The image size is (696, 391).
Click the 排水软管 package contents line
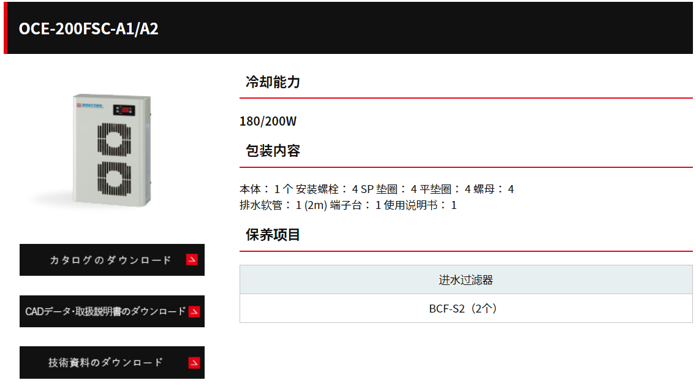tap(348, 205)
